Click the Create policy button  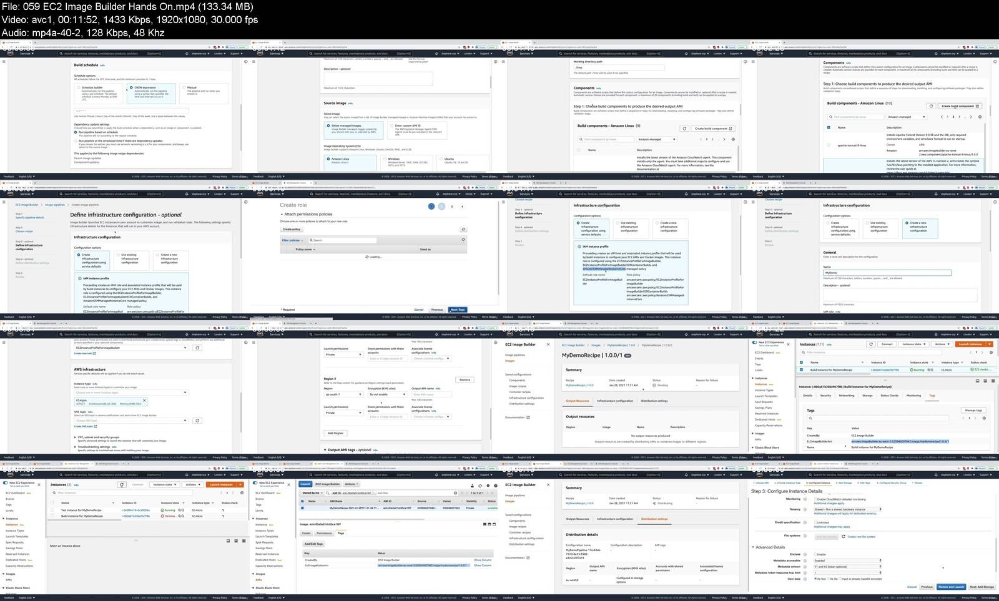pyautogui.click(x=292, y=229)
